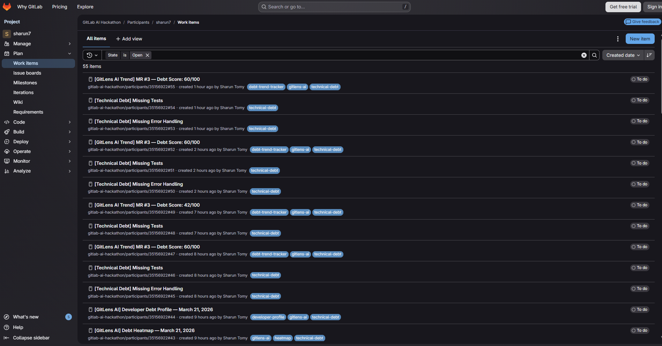Open Missing Tests item #54

click(x=128, y=100)
